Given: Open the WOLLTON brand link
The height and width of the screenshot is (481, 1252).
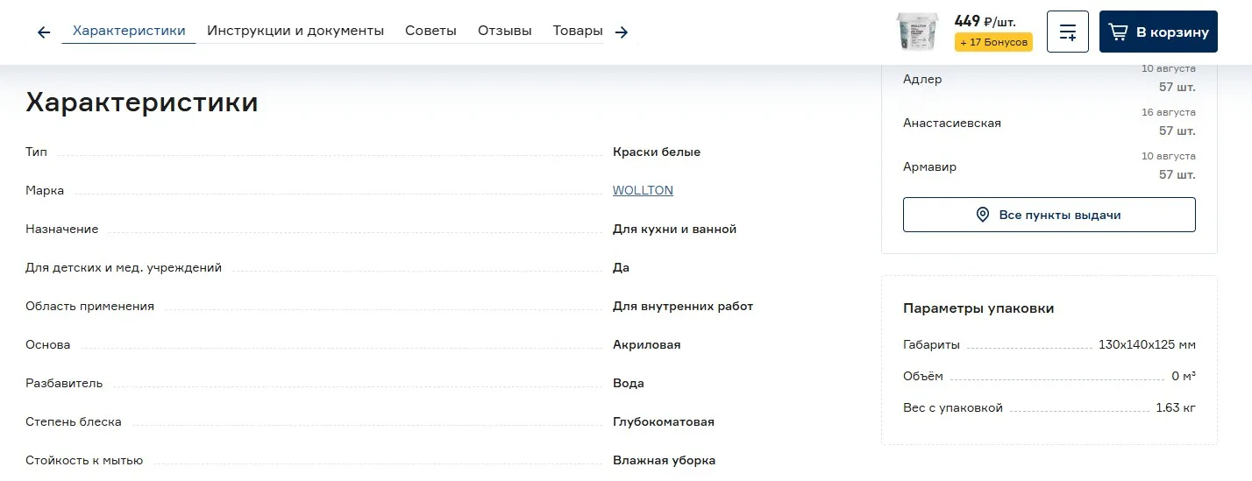Looking at the screenshot, I should pyautogui.click(x=643, y=190).
